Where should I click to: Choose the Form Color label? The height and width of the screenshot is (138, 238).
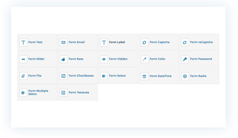(x=158, y=59)
